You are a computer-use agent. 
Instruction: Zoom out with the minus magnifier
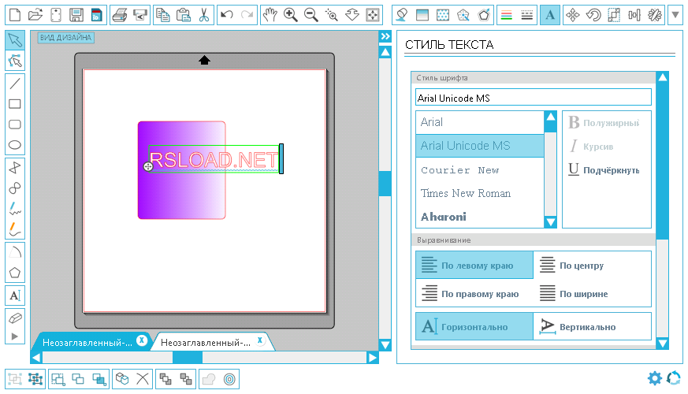311,15
